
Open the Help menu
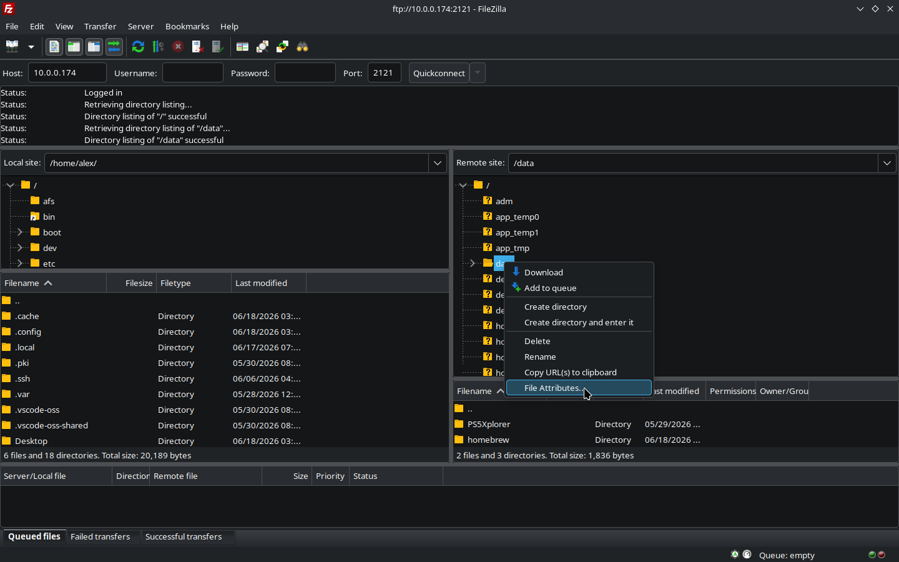[x=229, y=26]
